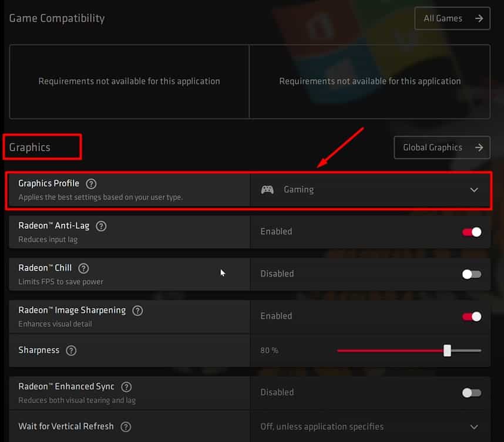504x442 pixels.
Task: Click Enhances visual detail description
Action: [55, 324]
